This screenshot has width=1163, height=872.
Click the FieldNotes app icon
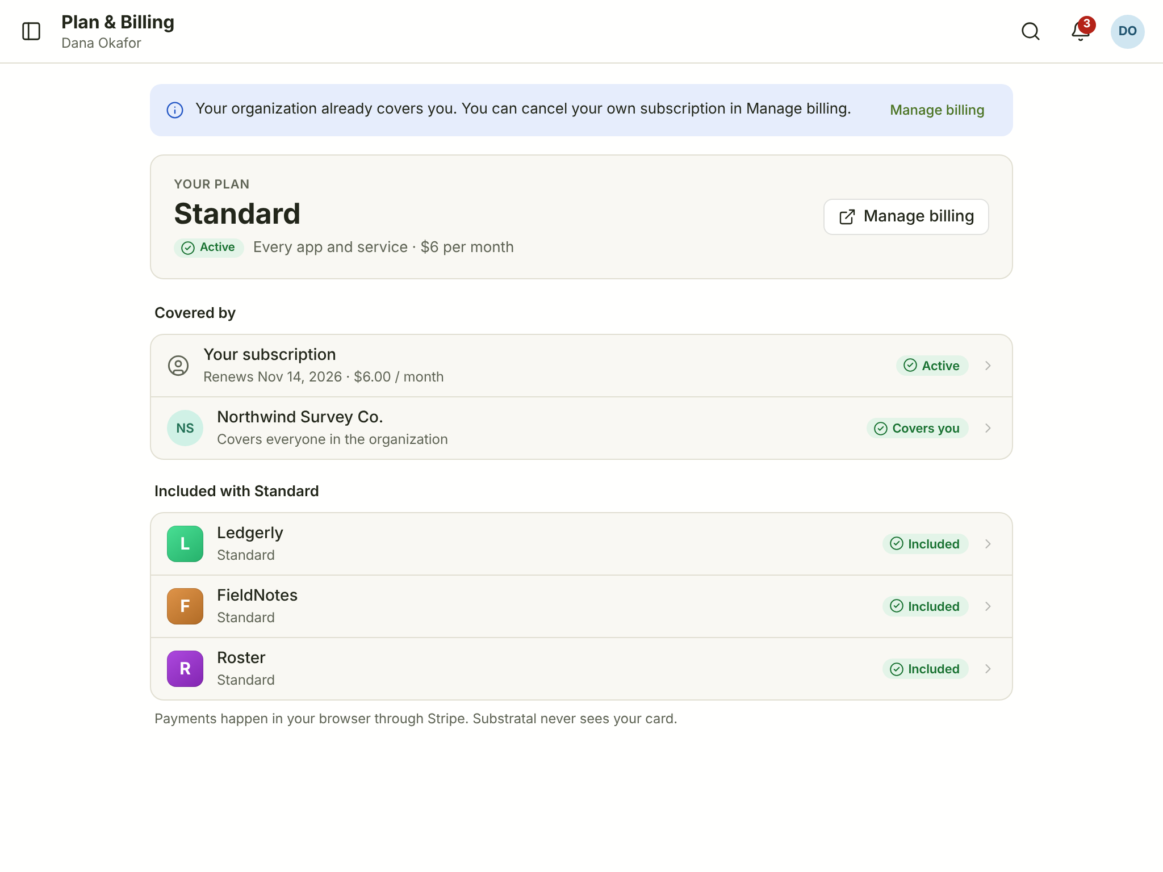point(185,606)
